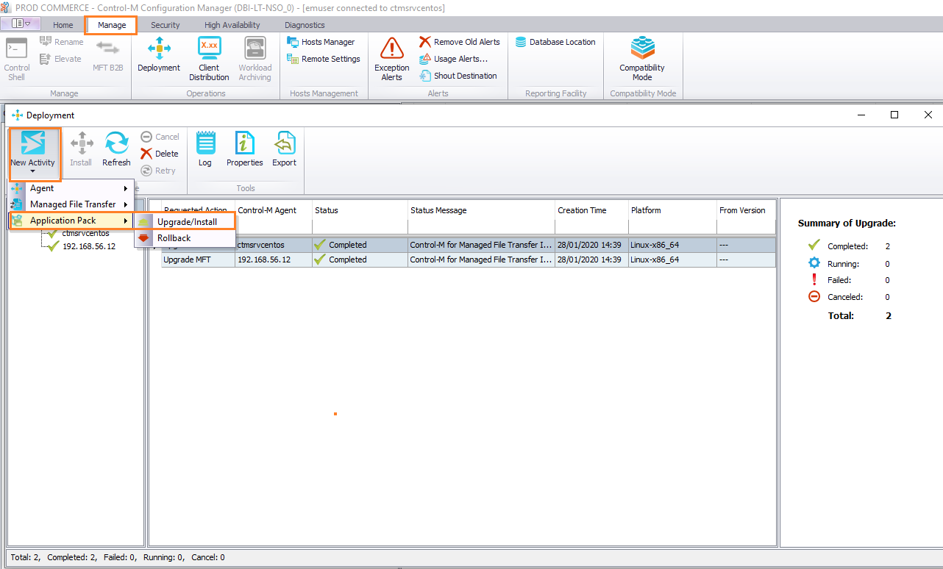
Task: Delete the selected deployment activity
Action: pyautogui.click(x=160, y=154)
